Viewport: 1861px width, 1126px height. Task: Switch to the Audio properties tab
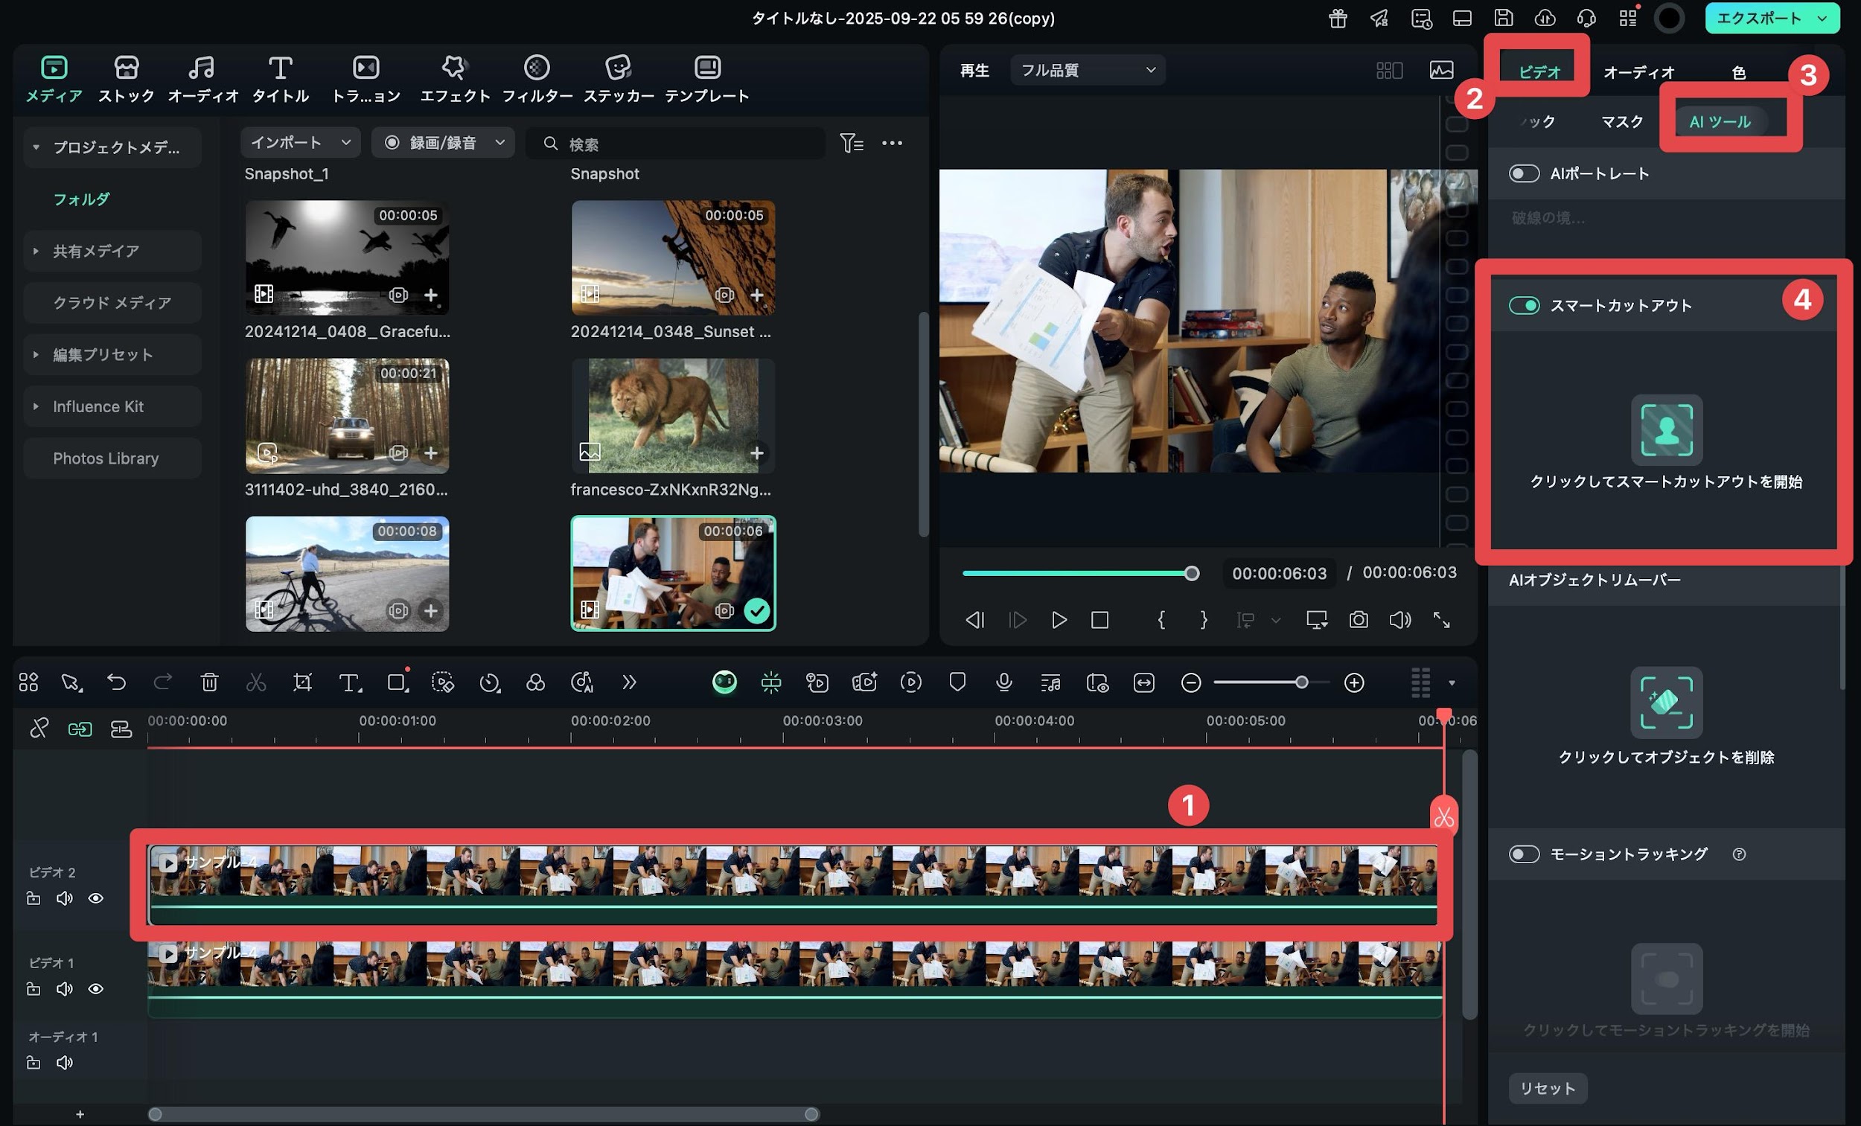pos(1639,72)
